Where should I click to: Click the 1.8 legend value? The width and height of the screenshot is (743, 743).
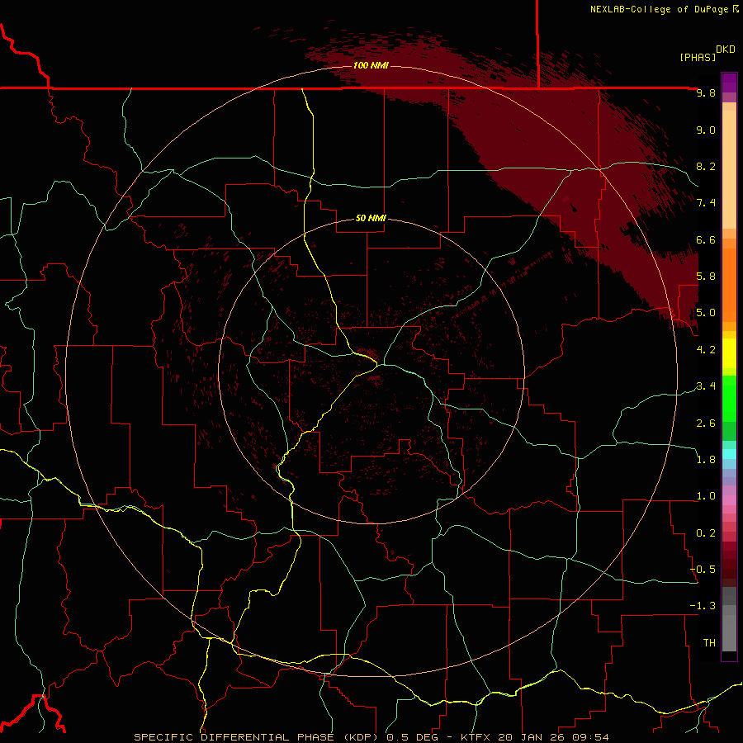(706, 460)
